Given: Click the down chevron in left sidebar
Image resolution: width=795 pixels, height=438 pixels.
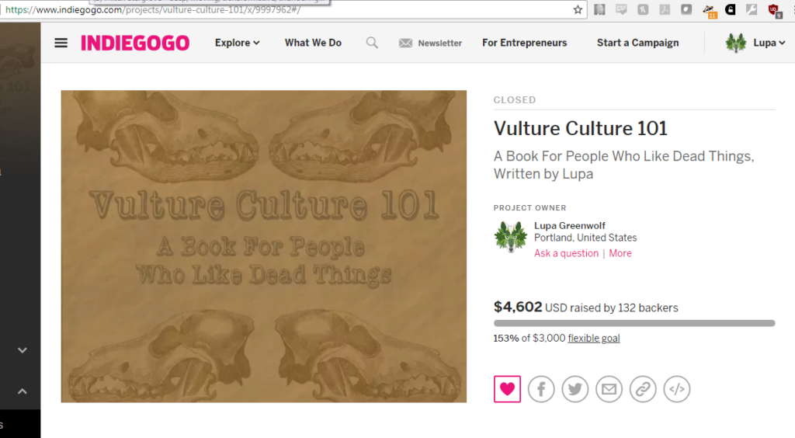Looking at the screenshot, I should click(23, 350).
